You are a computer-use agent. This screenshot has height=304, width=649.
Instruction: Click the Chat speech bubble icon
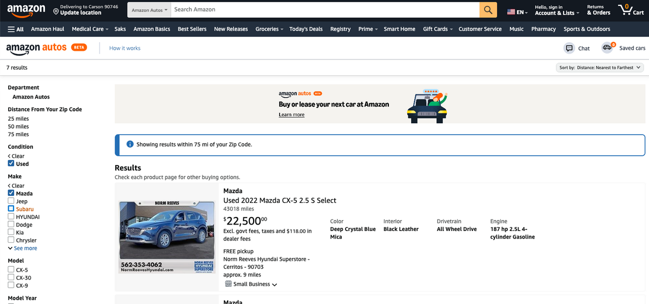pos(569,48)
